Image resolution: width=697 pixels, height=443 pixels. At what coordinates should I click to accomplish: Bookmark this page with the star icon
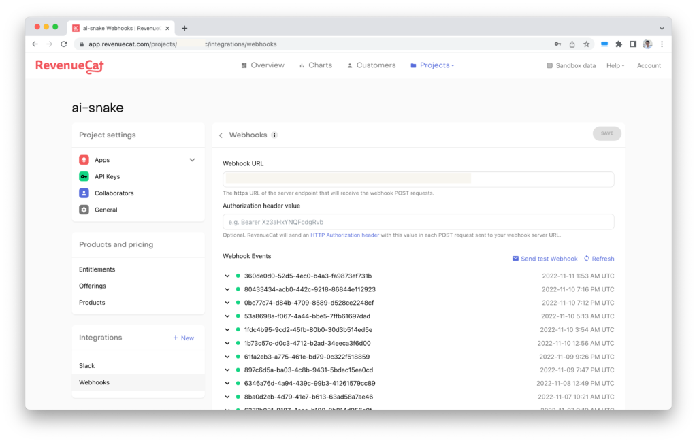click(x=587, y=44)
